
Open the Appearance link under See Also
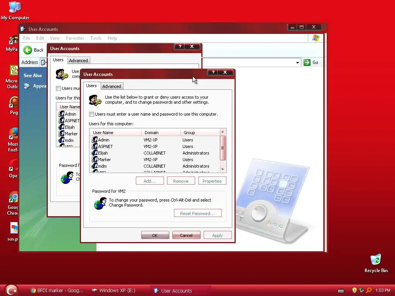[40, 86]
